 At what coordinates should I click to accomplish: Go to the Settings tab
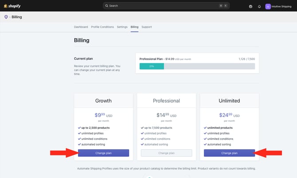122,27
